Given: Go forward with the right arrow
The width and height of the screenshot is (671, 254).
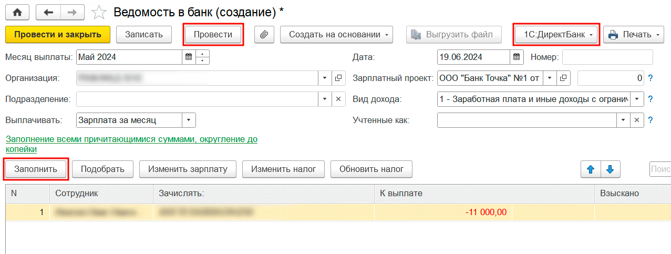Looking at the screenshot, I should coord(74,12).
